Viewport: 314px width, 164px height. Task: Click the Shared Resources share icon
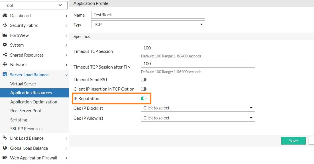coord(5,55)
